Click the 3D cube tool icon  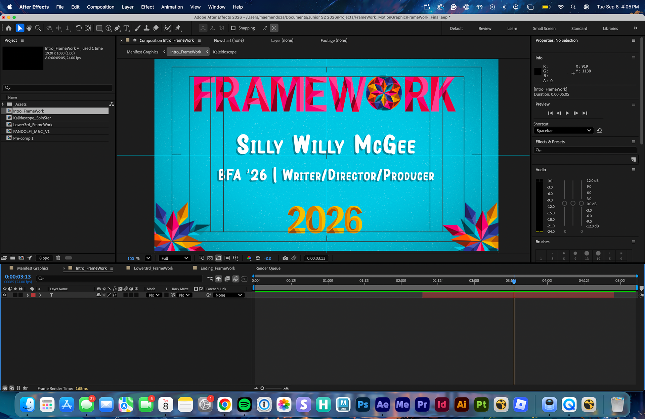109,28
